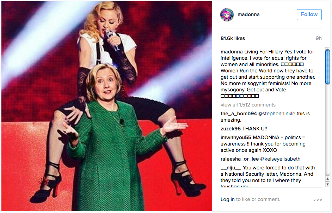Click the madonna profile avatar
The width and height of the screenshot is (332, 213).
pos(227,14)
